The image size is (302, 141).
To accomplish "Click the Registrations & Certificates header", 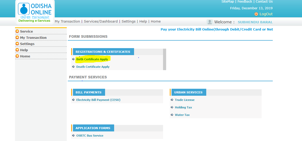I will [x=104, y=52].
